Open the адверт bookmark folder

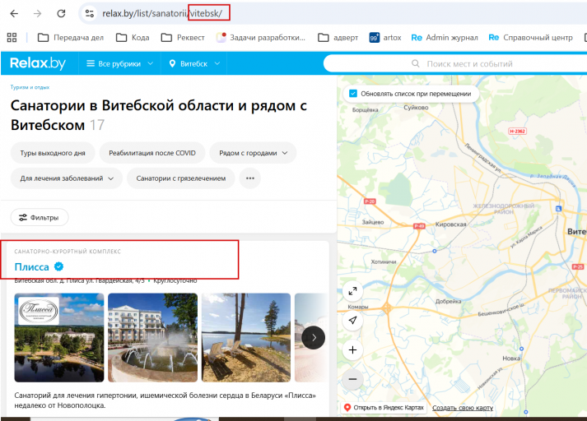338,37
